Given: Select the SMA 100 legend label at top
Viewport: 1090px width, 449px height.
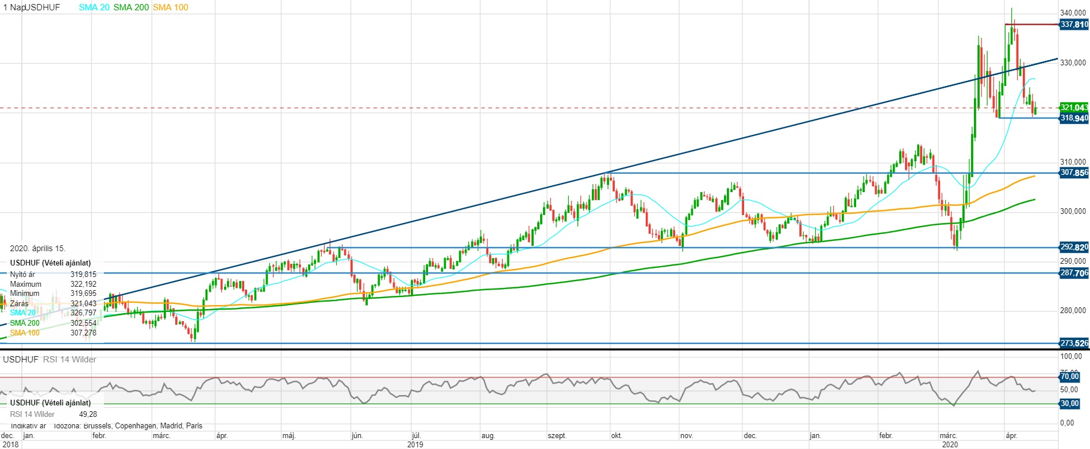Looking at the screenshot, I should 170,7.
